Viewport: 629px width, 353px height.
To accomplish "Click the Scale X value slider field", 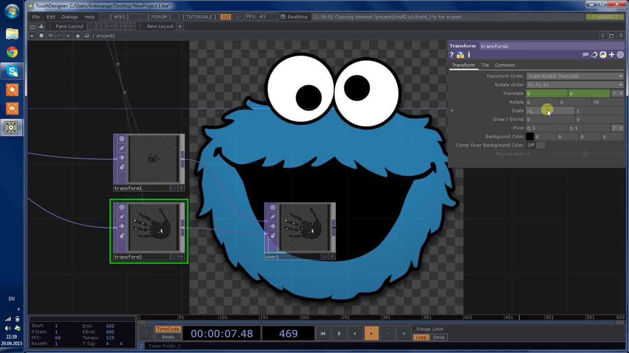I will point(550,111).
